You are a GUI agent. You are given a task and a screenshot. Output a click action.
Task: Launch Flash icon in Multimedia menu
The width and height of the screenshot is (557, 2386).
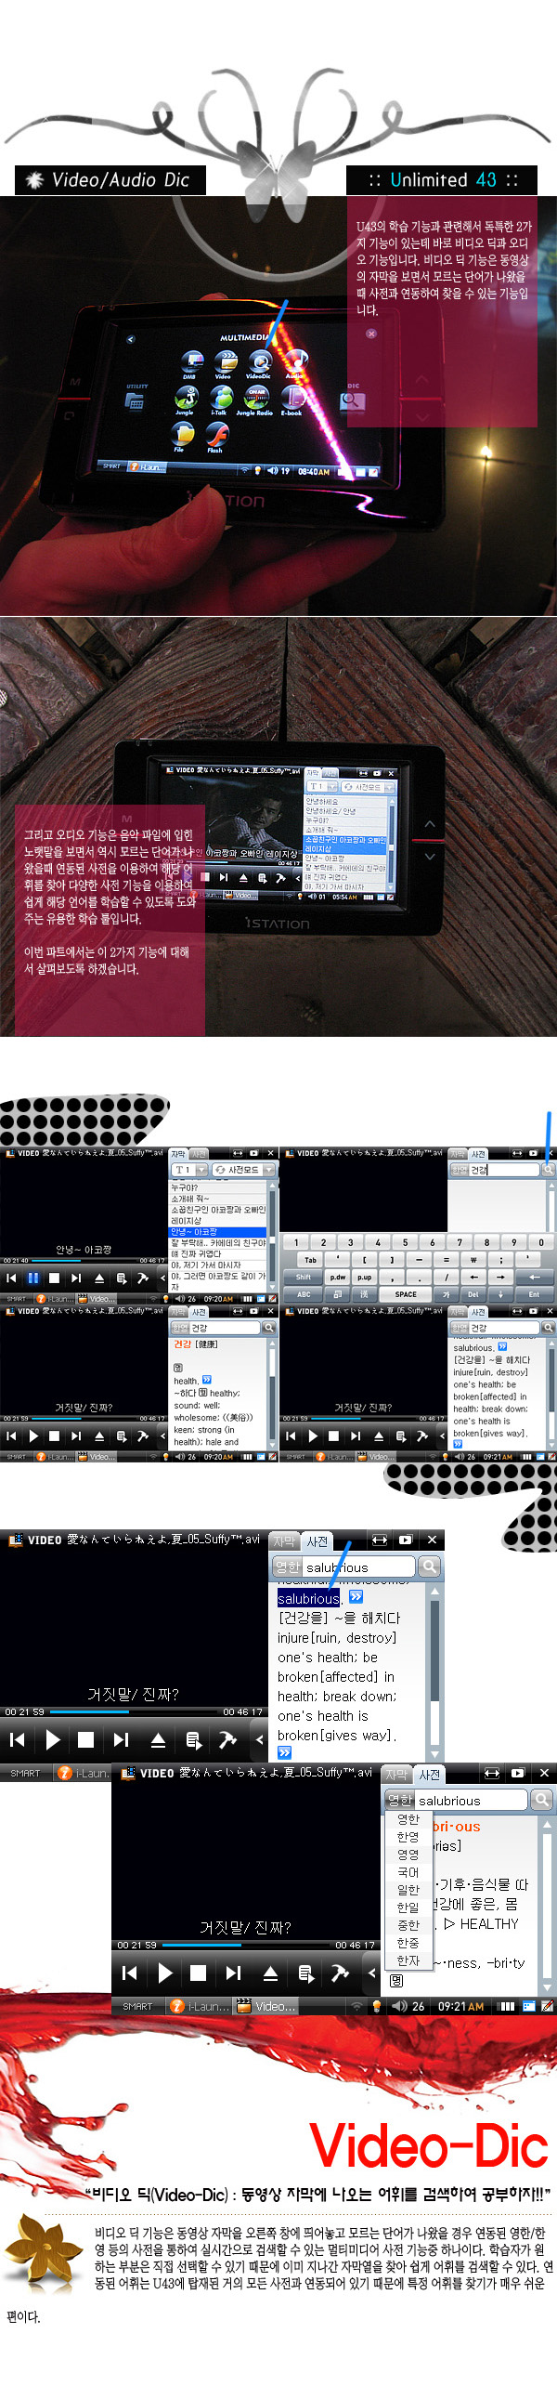click(215, 437)
